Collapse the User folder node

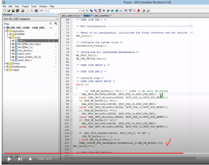click(10, 38)
